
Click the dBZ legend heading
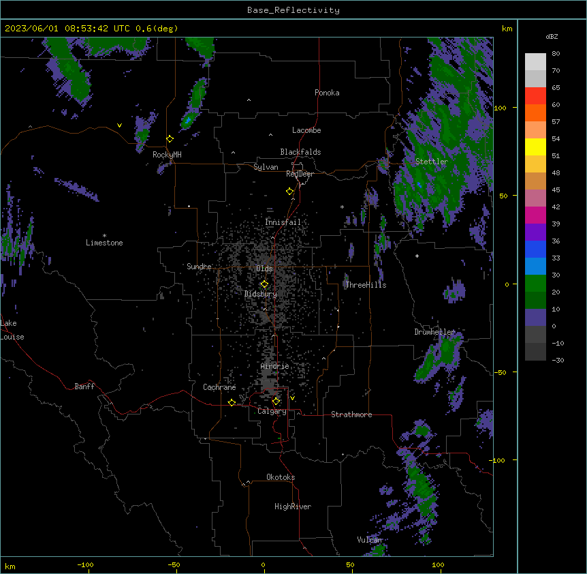pos(552,37)
